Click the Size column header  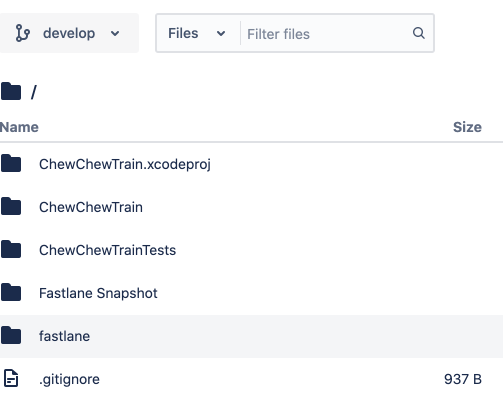coord(467,127)
